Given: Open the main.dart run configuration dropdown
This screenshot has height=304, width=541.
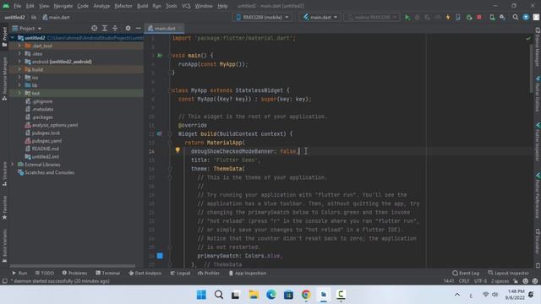Looking at the screenshot, I should point(320,17).
